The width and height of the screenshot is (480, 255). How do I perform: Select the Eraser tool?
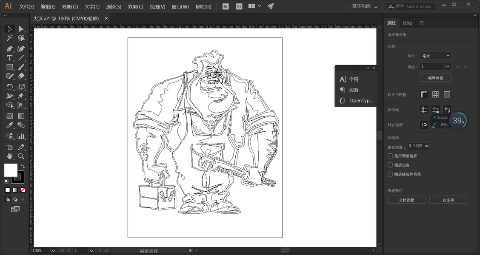tap(21, 76)
